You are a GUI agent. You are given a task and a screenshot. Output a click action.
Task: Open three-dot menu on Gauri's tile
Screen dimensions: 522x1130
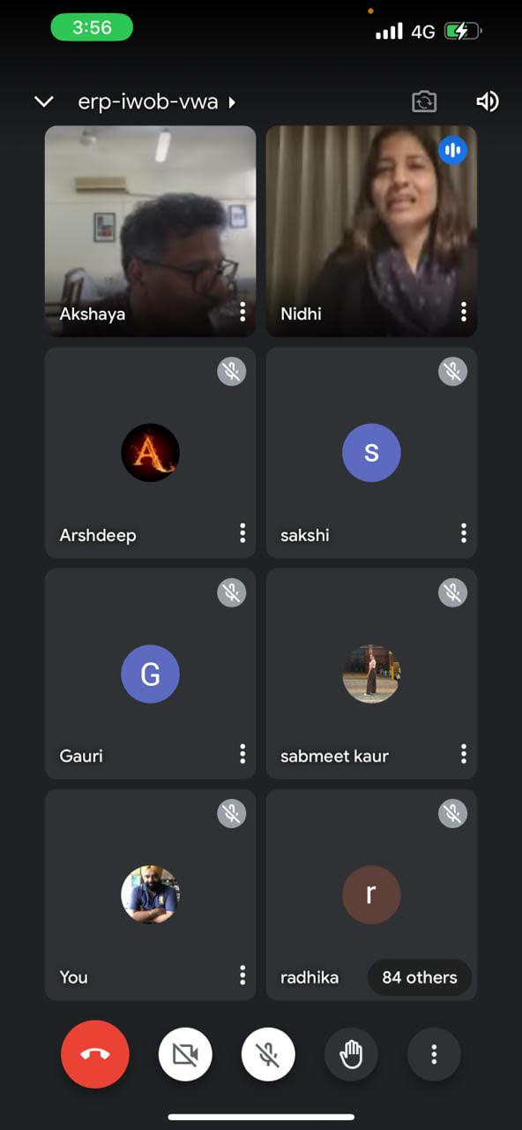tap(242, 754)
